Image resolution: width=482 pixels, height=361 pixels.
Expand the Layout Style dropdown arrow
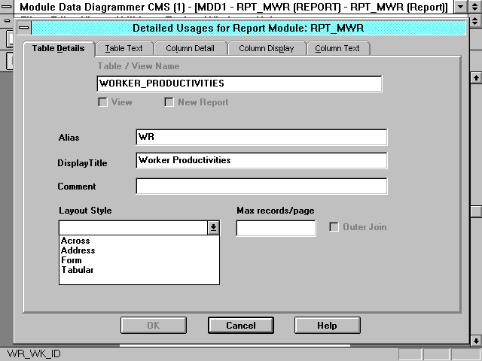click(x=213, y=227)
